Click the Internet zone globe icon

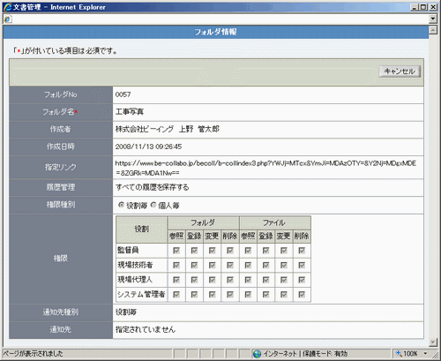tap(258, 354)
